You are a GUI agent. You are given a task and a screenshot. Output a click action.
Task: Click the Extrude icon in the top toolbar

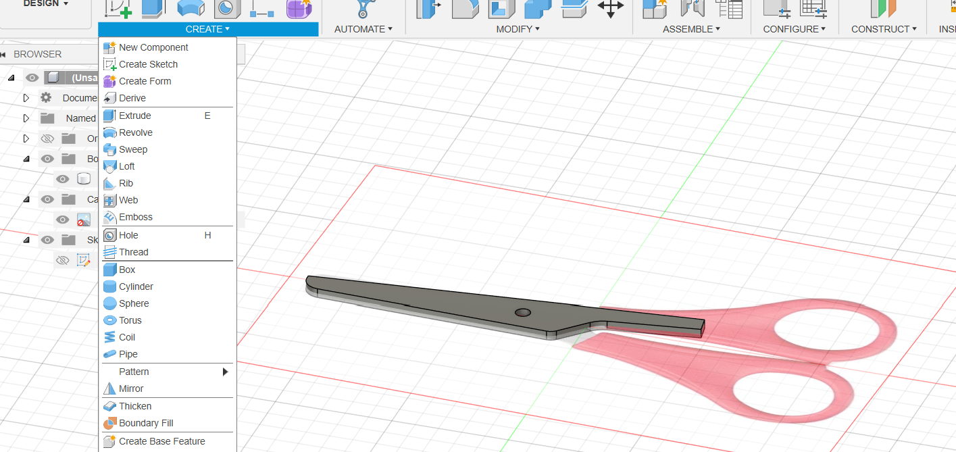[153, 7]
